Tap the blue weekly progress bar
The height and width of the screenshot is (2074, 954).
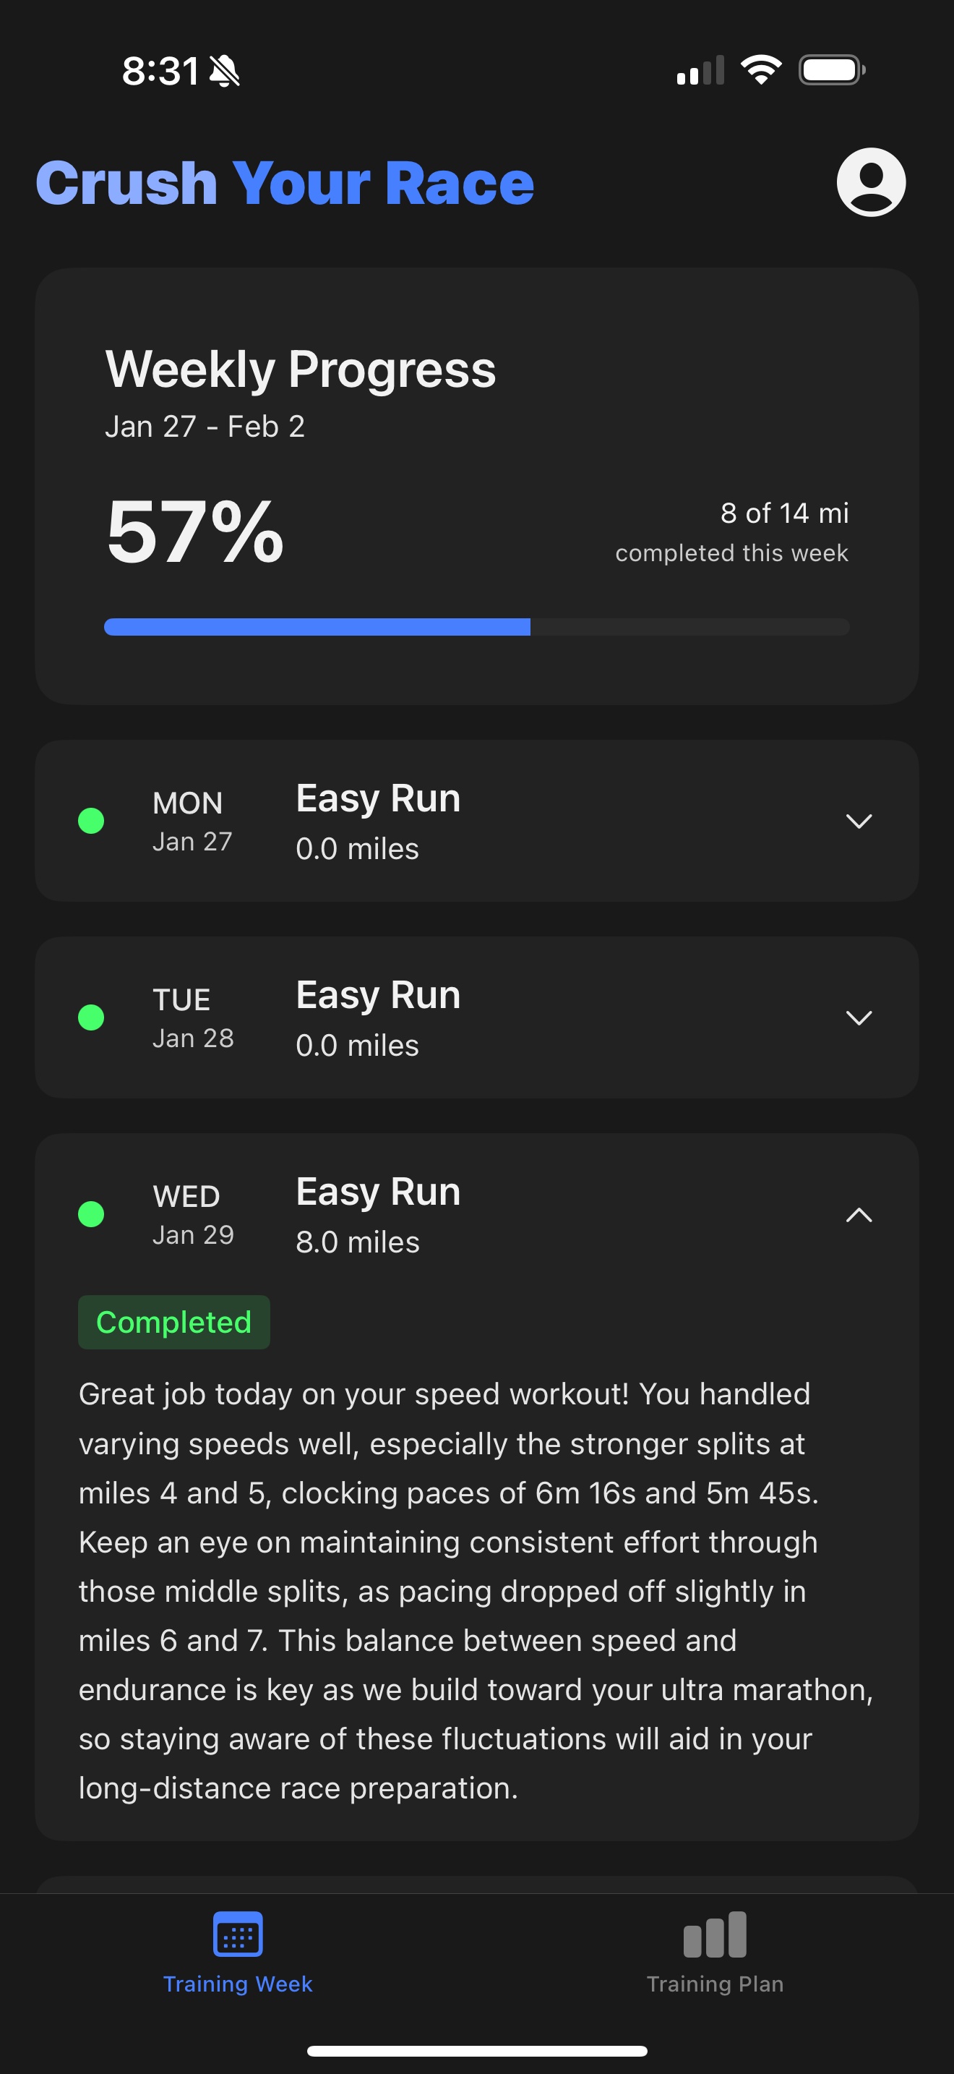click(x=317, y=626)
